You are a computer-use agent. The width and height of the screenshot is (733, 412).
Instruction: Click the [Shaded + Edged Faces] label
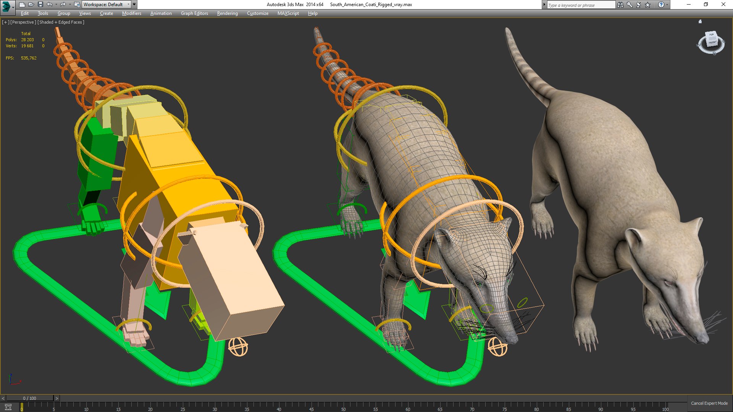[61, 22]
